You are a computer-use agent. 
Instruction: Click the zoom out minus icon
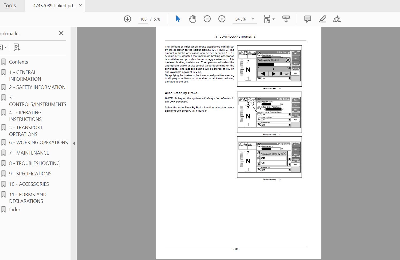pos(207,19)
